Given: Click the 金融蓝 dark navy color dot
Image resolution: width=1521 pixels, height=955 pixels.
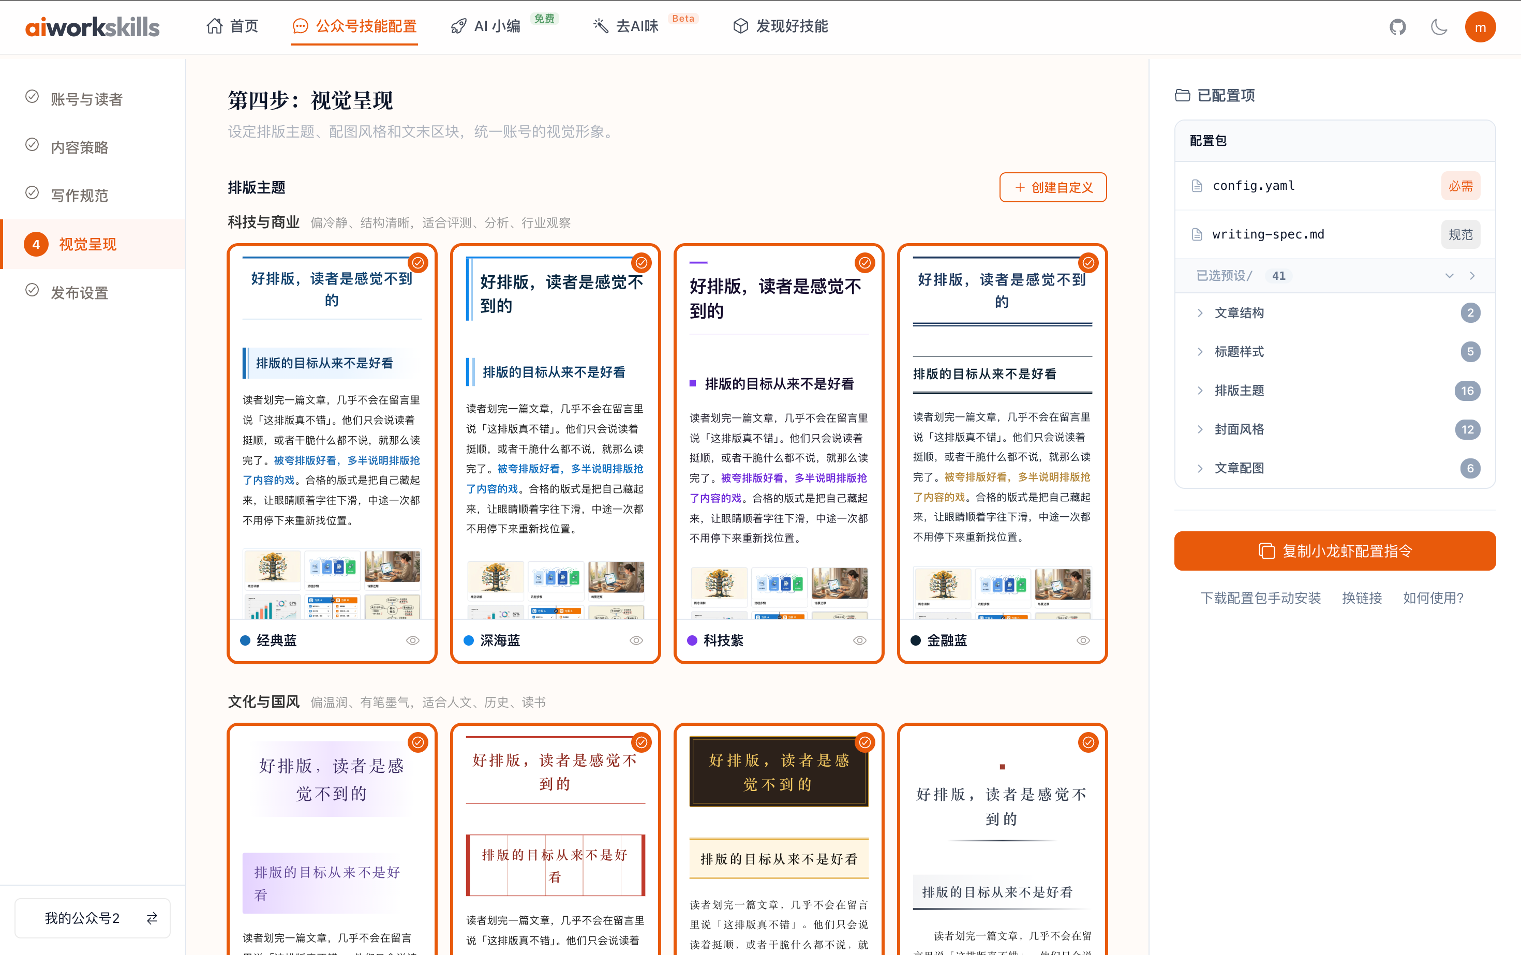Looking at the screenshot, I should [915, 640].
